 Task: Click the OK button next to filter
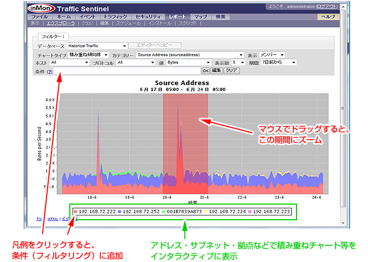[x=205, y=71]
